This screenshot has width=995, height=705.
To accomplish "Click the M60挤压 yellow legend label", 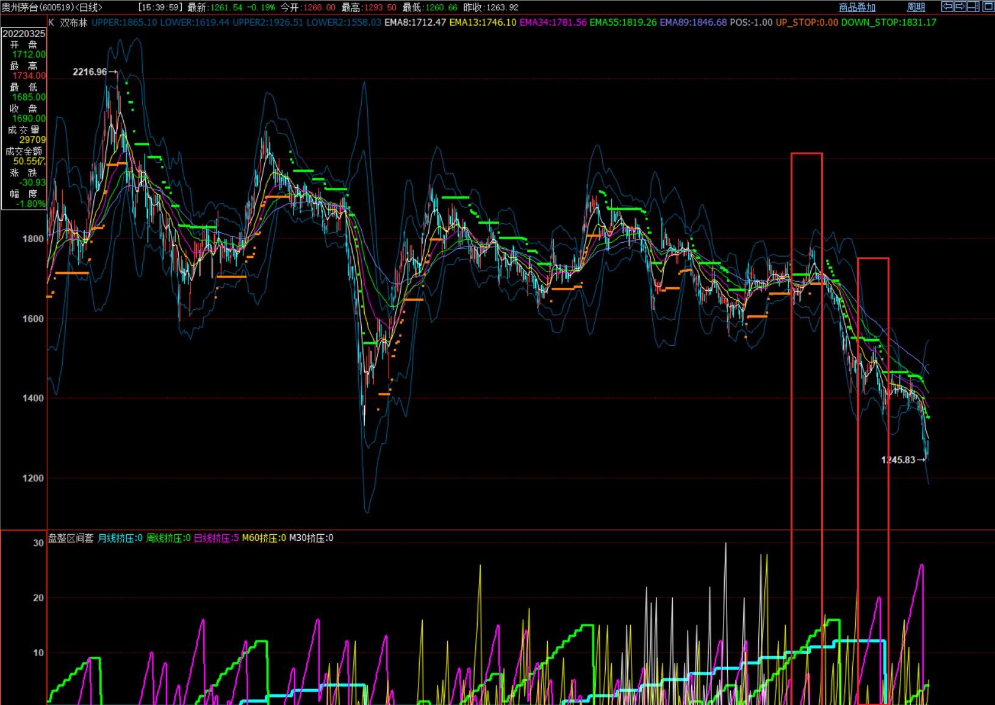I will (264, 538).
